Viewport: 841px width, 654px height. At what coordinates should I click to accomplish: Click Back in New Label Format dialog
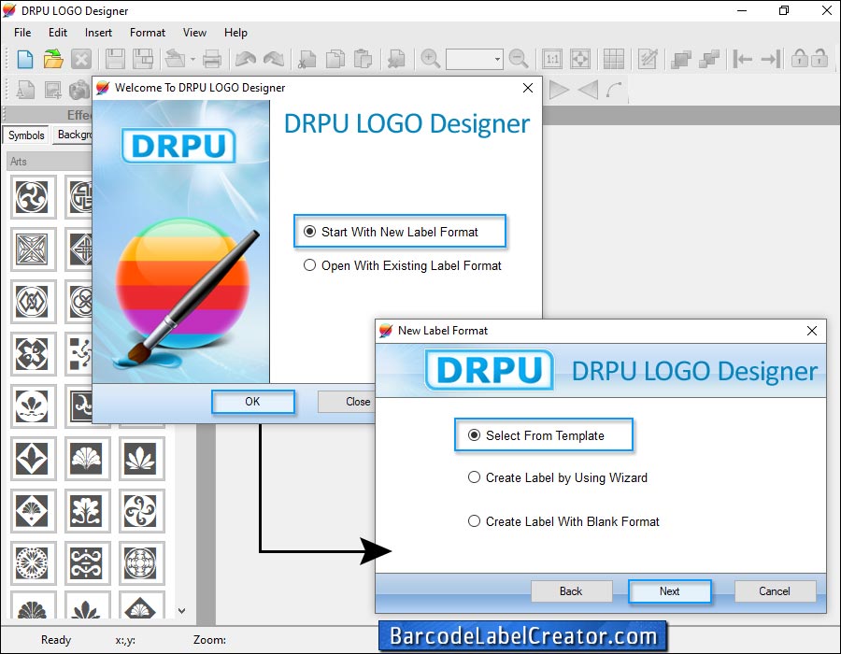coord(571,591)
